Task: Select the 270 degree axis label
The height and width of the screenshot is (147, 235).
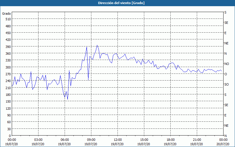Action: click(x=8, y=74)
